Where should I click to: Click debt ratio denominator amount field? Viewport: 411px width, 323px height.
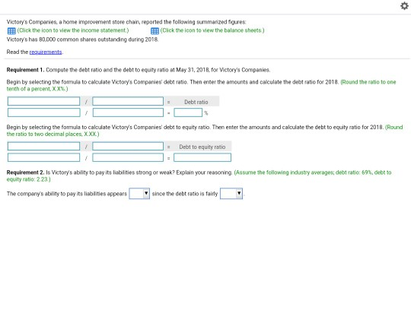(x=128, y=112)
